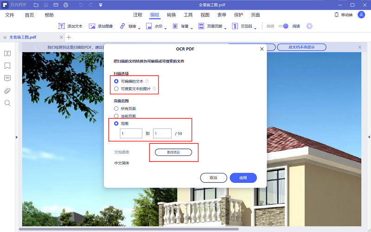Switch to the 页面 tab
The width and height of the screenshot is (371, 232).
pos(256,15)
